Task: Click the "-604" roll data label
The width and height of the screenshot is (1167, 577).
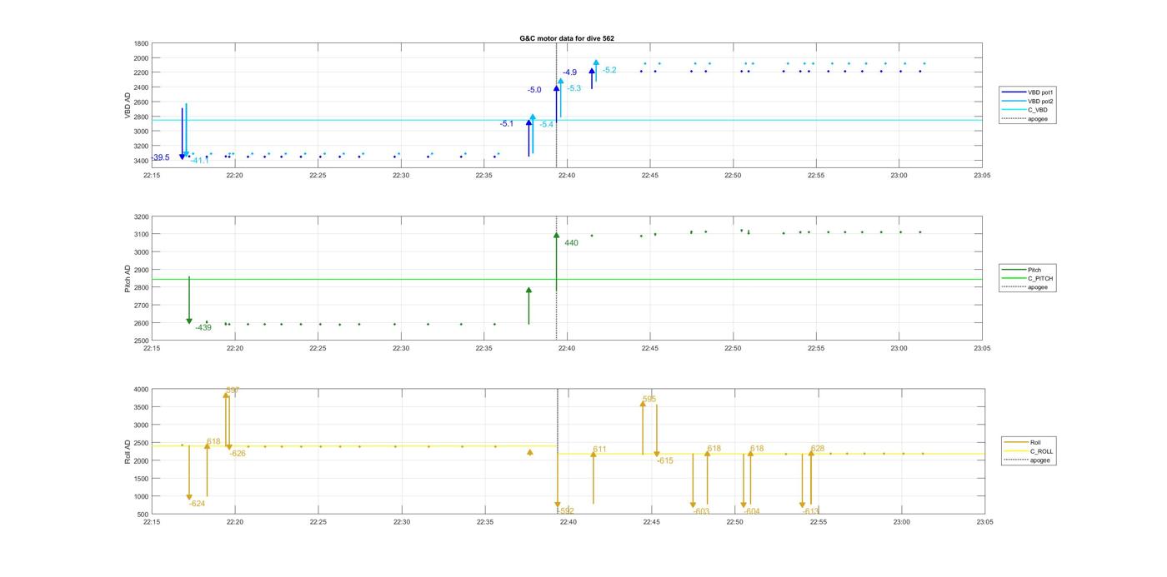Action: pos(752,511)
